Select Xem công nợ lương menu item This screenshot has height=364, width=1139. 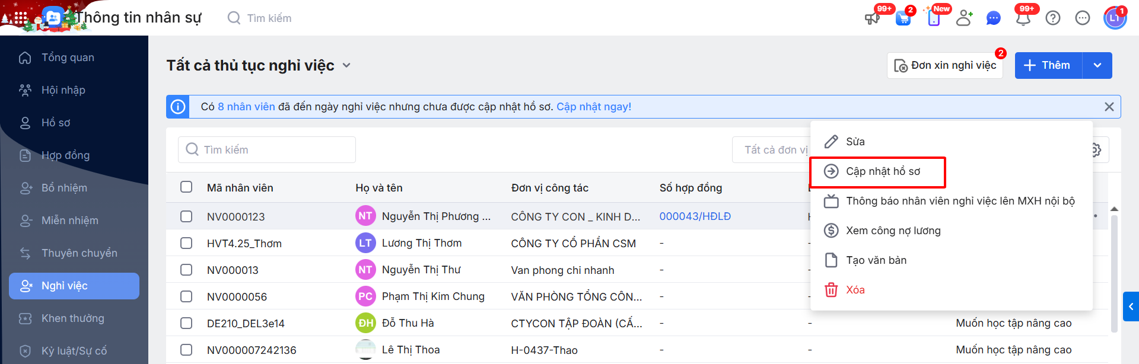[x=893, y=231]
